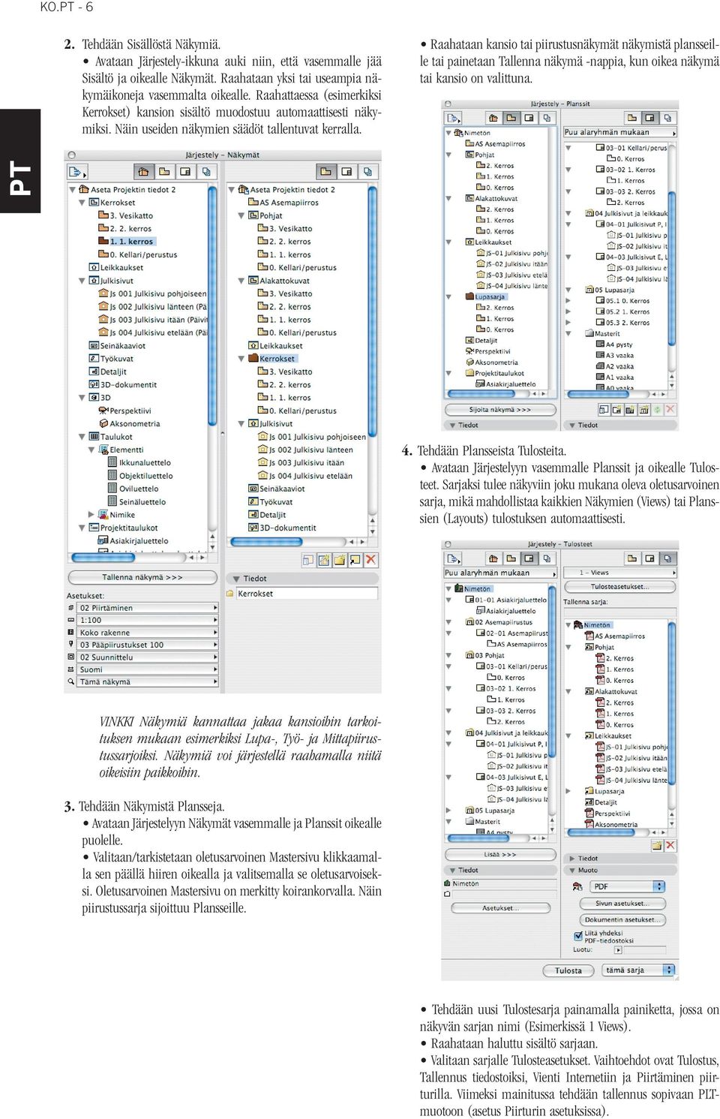Select Layout Book icon in Näkymät left pane
Image resolution: width=720 pixels, height=1119 pixels.
[185, 172]
